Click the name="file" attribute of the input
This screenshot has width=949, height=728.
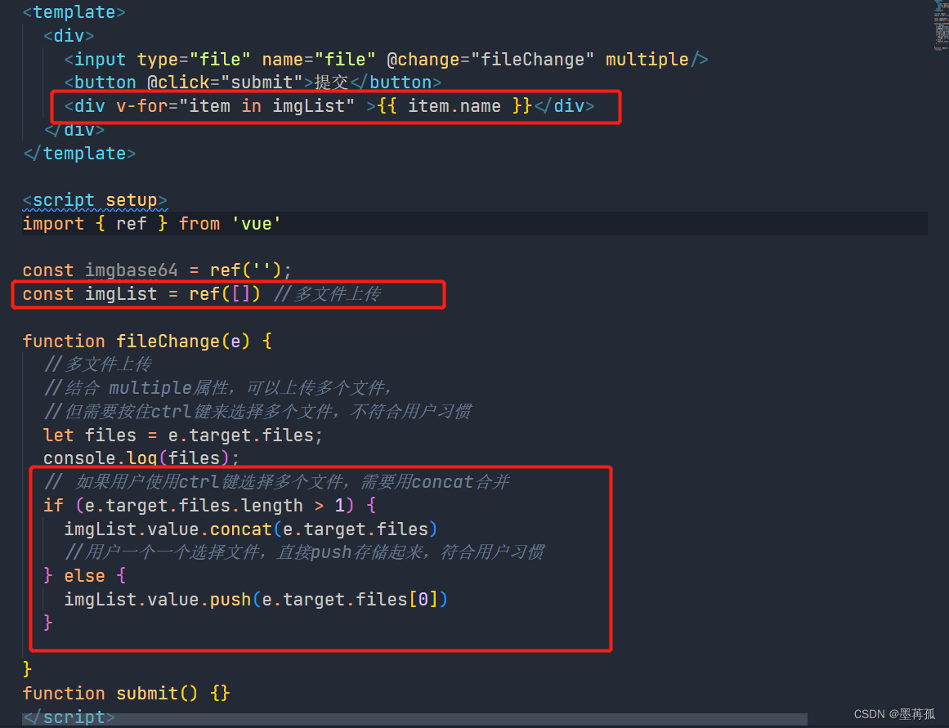(318, 60)
